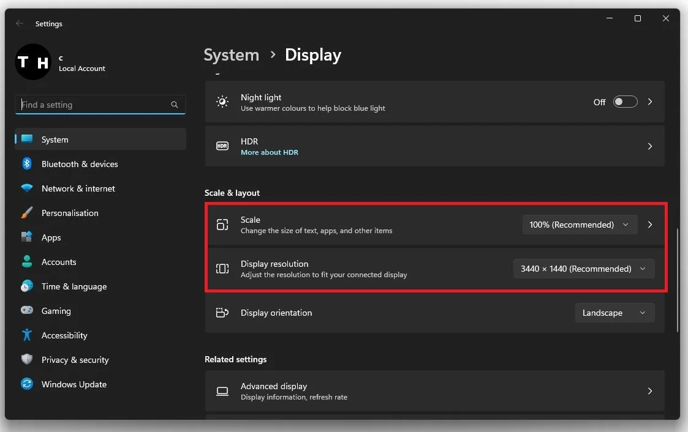688x432 pixels.
Task: Open Time & language settings
Action: tap(100, 286)
